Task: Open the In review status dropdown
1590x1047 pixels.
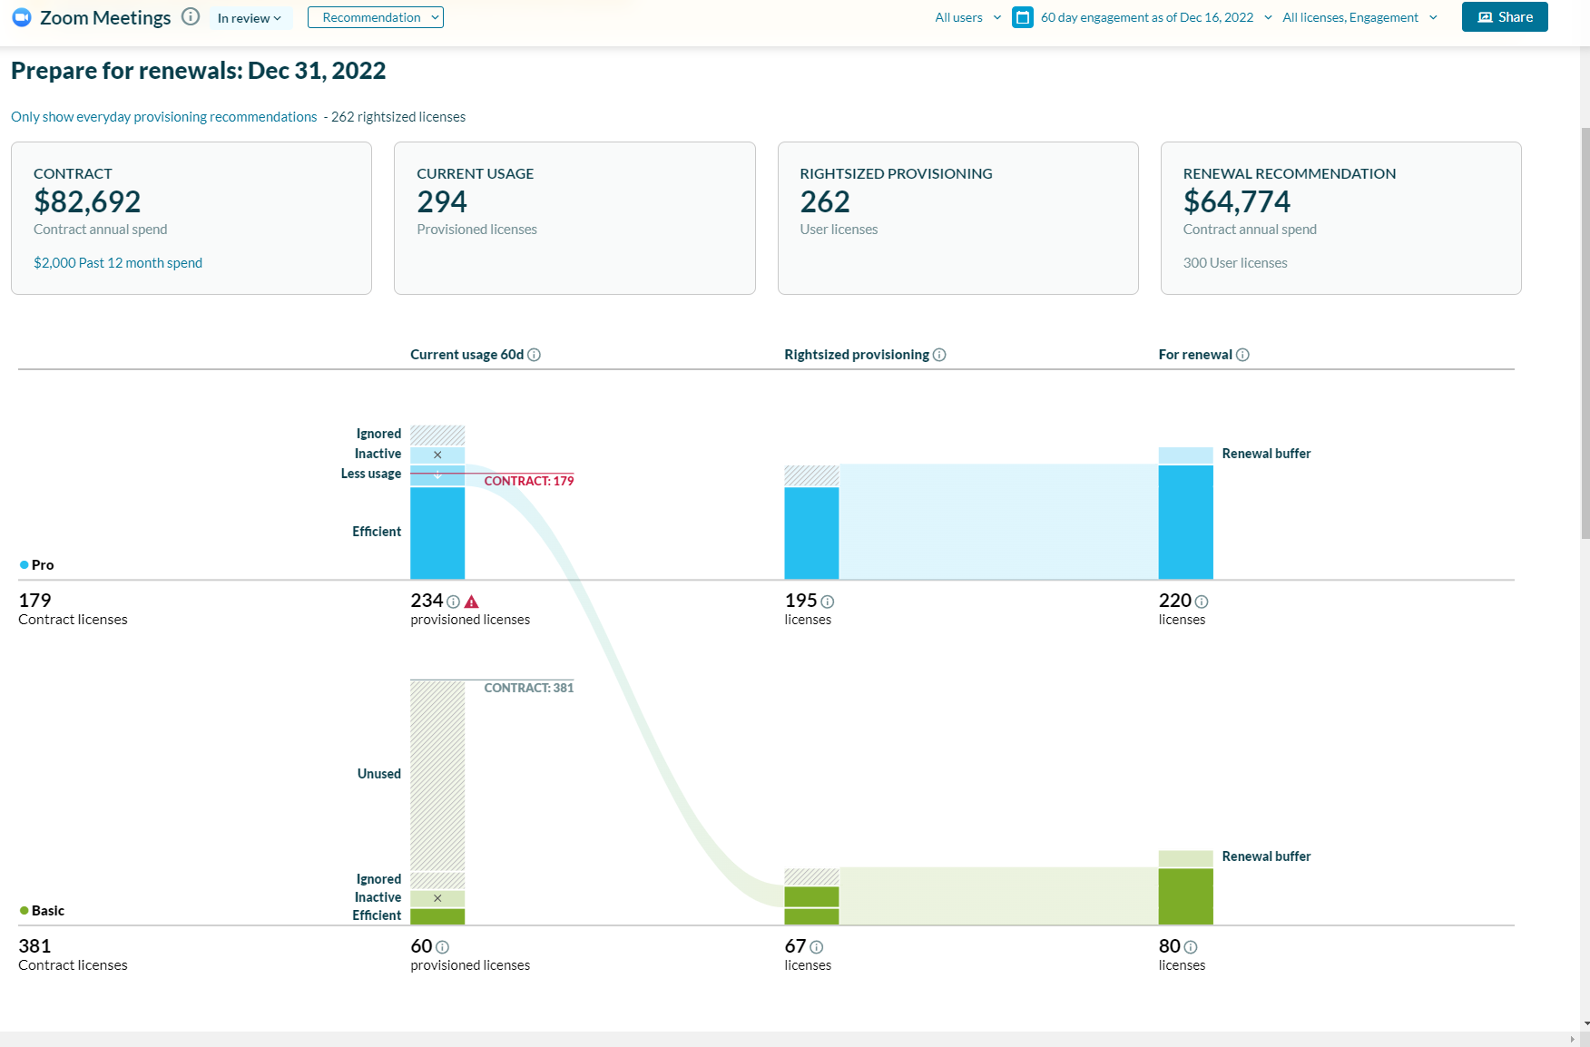Action: (x=250, y=18)
